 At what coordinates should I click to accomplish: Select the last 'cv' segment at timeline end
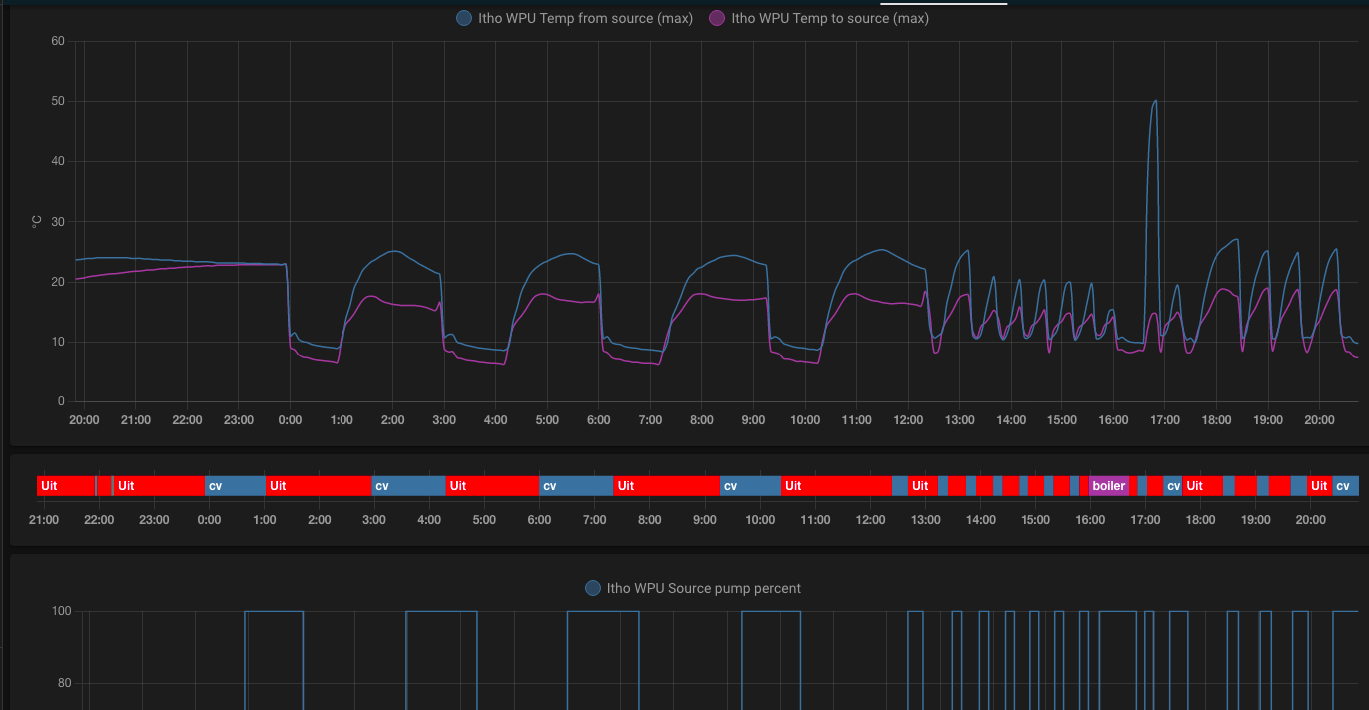[x=1345, y=486]
